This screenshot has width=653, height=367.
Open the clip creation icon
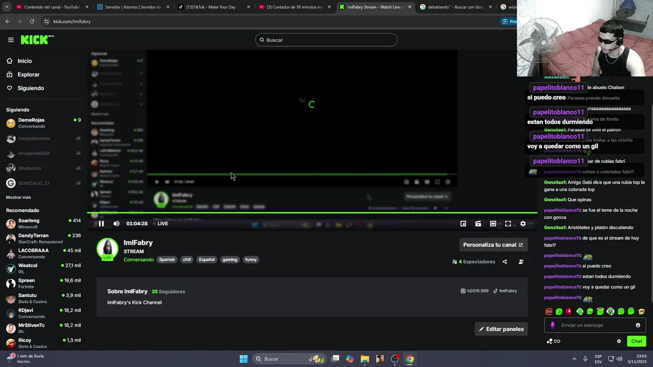point(478,223)
